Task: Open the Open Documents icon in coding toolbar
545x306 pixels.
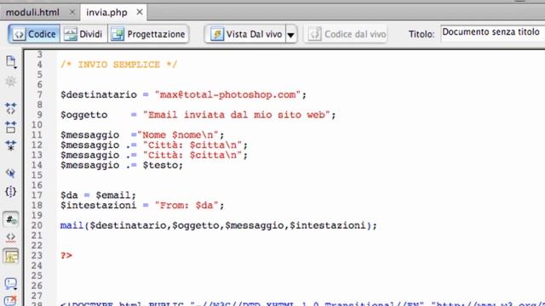Action: coord(11,61)
